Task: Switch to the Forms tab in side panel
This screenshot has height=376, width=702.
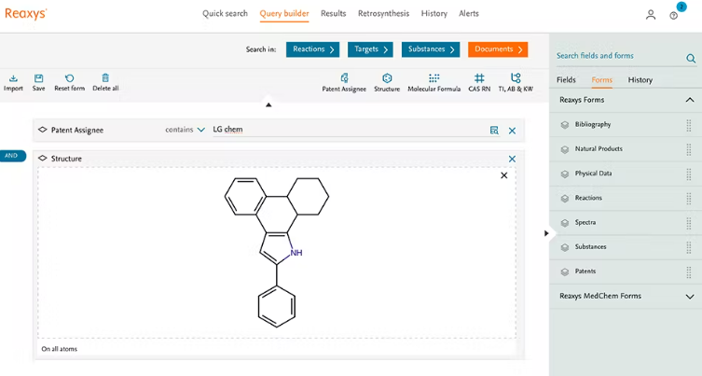Action: [601, 79]
